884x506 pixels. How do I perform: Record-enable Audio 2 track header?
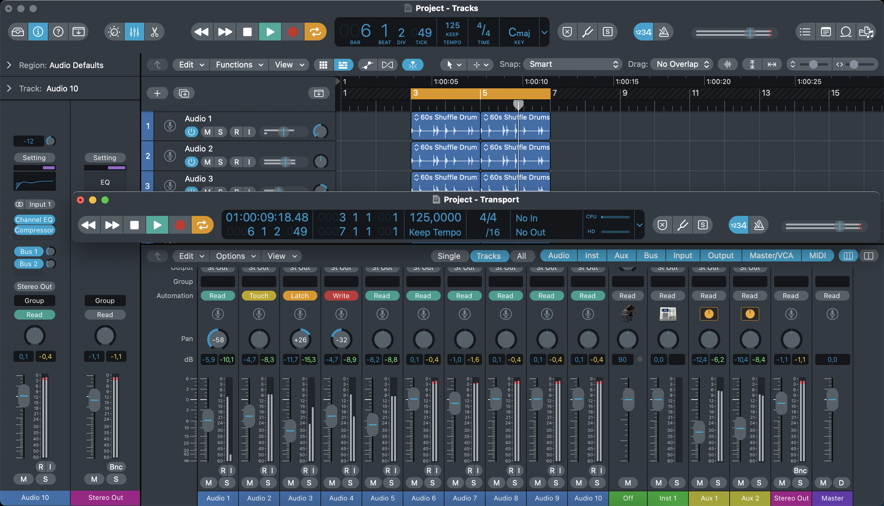point(236,162)
